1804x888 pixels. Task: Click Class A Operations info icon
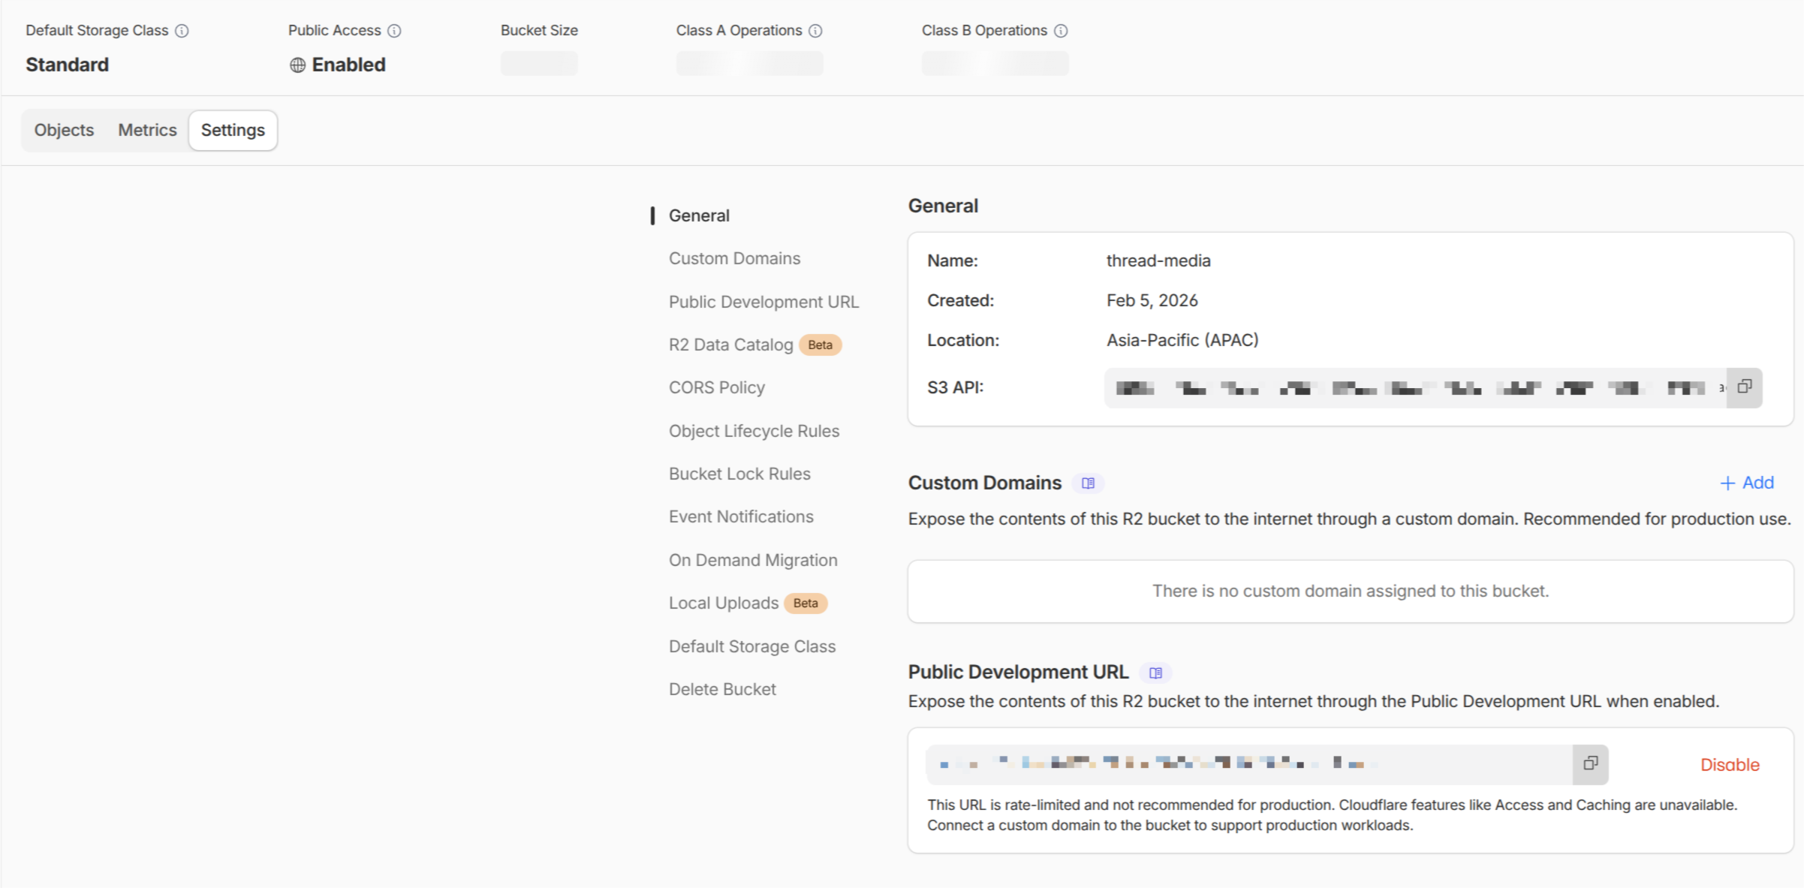[815, 31]
